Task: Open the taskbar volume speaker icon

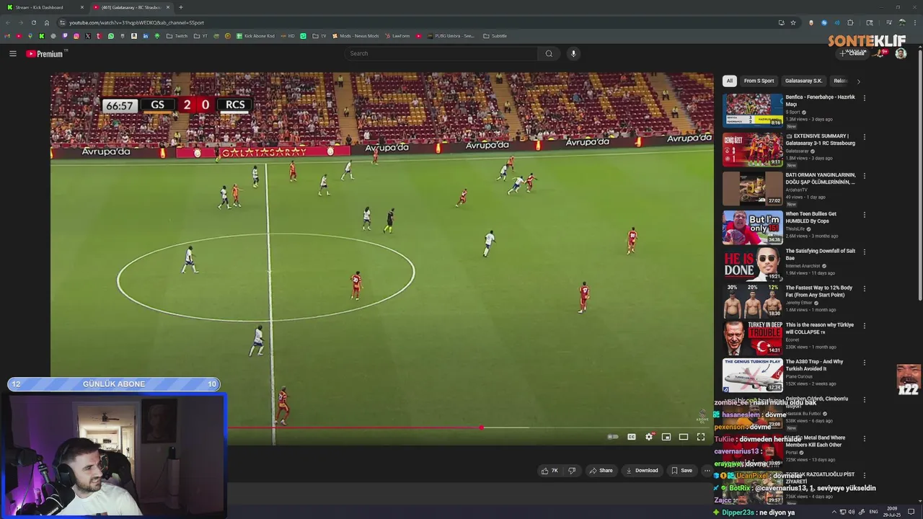Action: [x=852, y=512]
